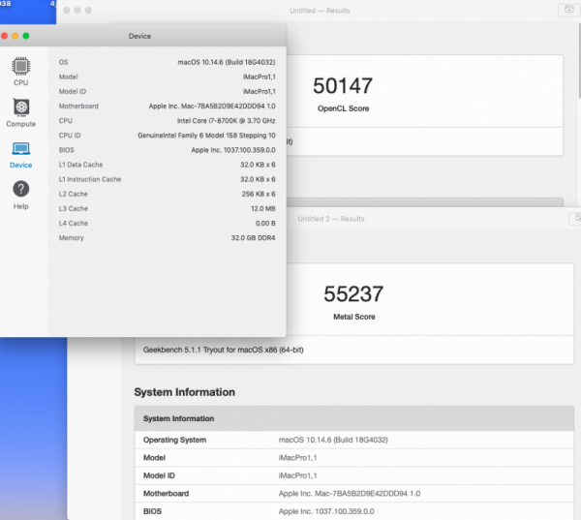Close the Device window with red button
The width and height of the screenshot is (581, 520).
(x=5, y=36)
